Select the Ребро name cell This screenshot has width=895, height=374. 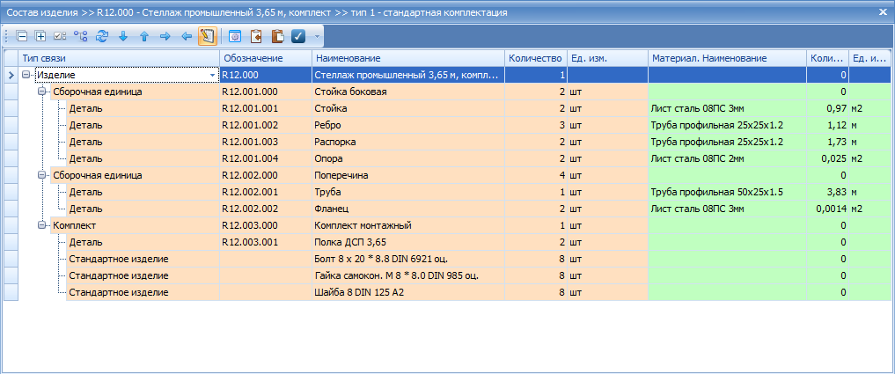[408, 125]
